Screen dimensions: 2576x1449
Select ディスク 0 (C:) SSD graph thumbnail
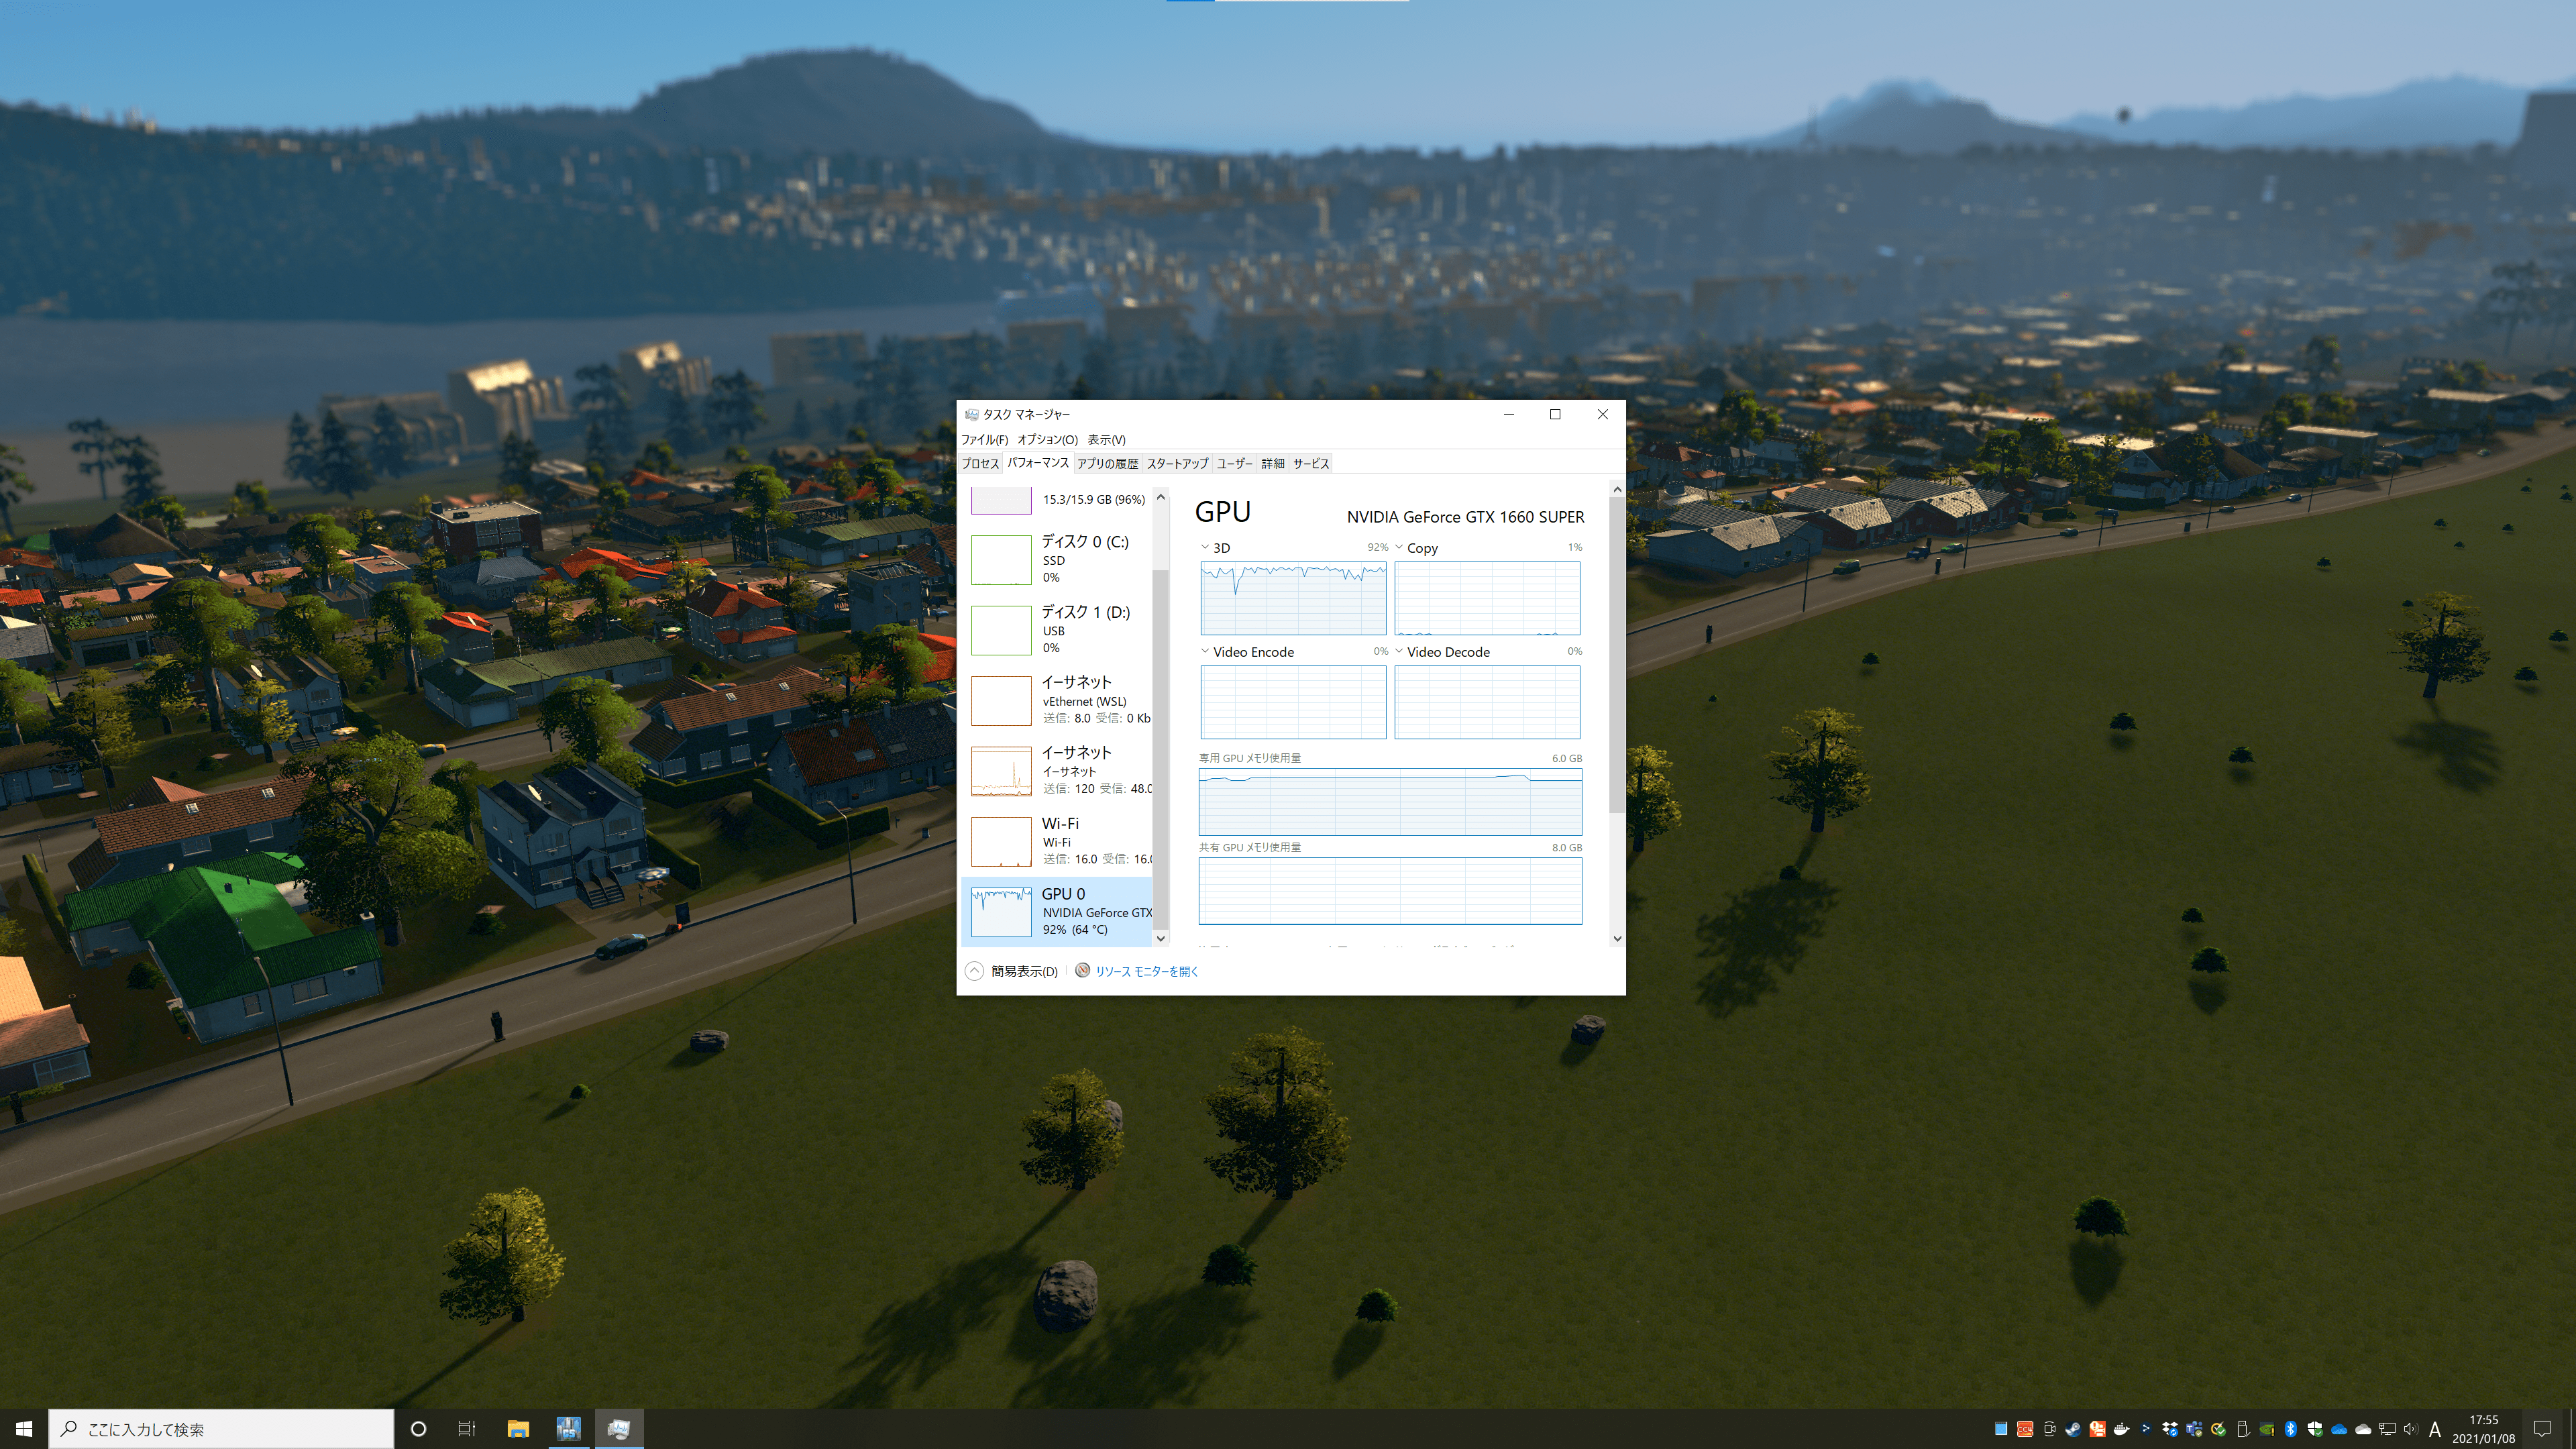tap(1001, 559)
